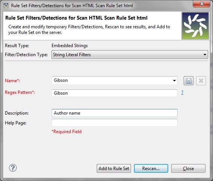Open the Filter/Detection Type dropdown
Image resolution: width=213 pixels, height=181 pixels.
205,55
